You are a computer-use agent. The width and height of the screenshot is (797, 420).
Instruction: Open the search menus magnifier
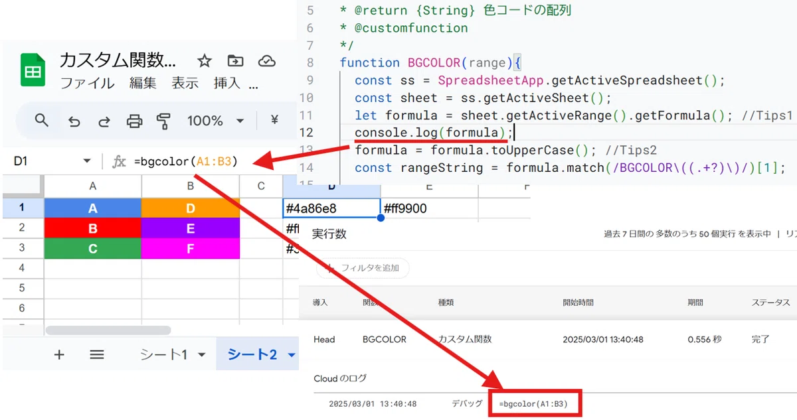(x=42, y=120)
